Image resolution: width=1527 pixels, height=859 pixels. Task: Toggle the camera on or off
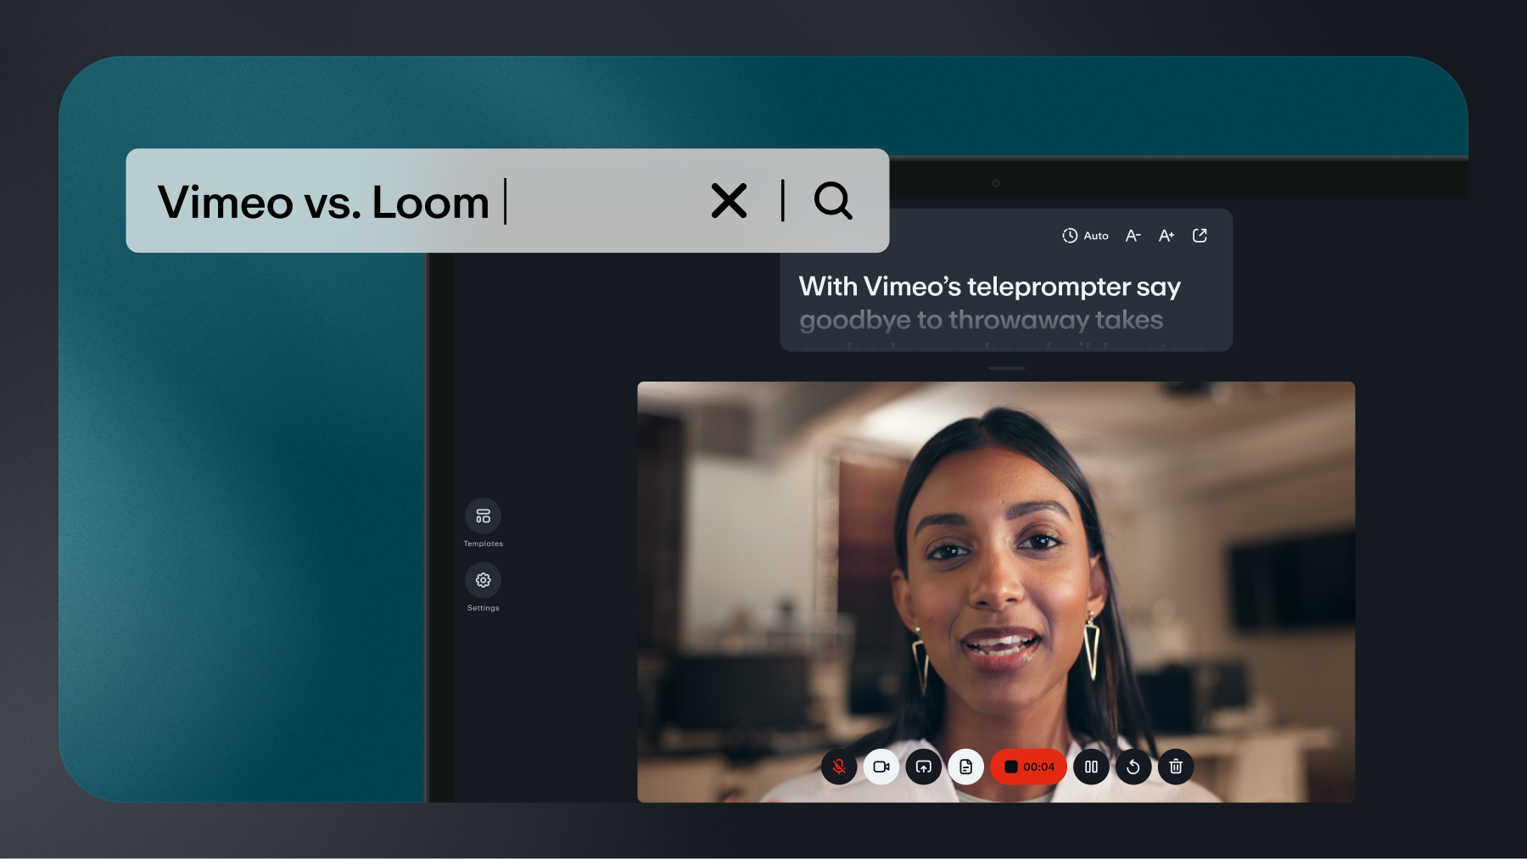pyautogui.click(x=881, y=767)
